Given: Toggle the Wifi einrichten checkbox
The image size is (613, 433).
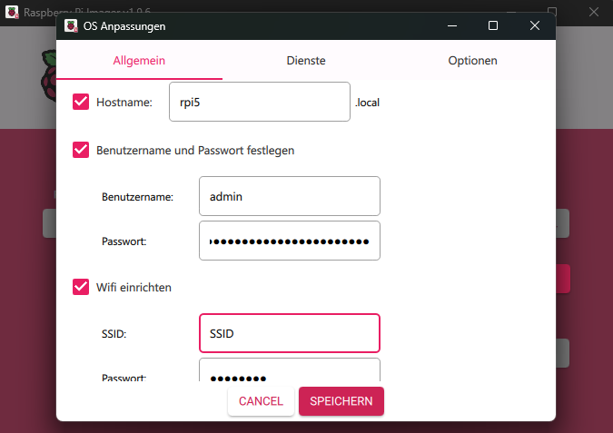Looking at the screenshot, I should [x=81, y=287].
